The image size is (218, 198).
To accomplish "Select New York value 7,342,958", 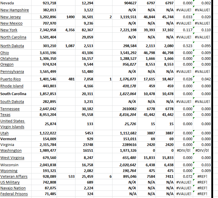I will [44, 30].
